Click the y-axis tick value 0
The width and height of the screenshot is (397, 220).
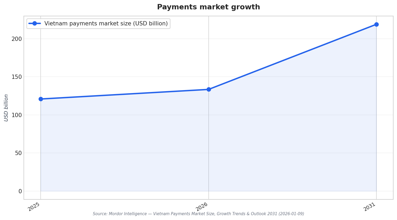pos(20,191)
